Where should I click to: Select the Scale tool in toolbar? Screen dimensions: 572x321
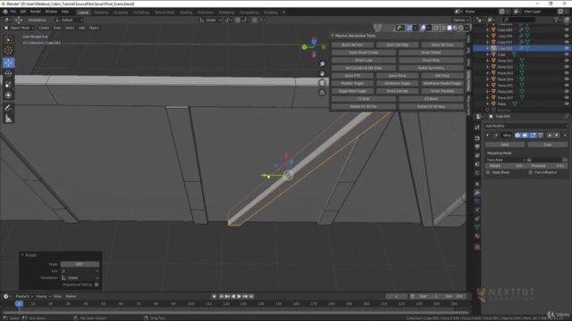pos(8,85)
